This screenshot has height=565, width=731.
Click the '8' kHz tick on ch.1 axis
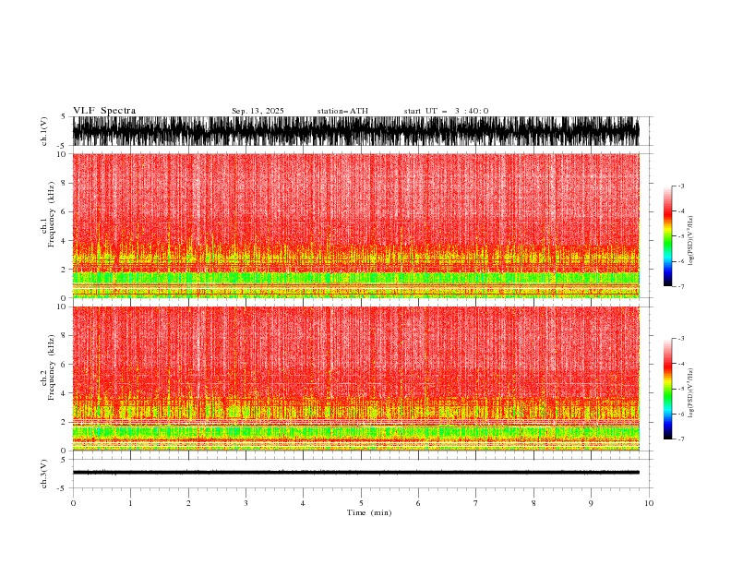65,183
